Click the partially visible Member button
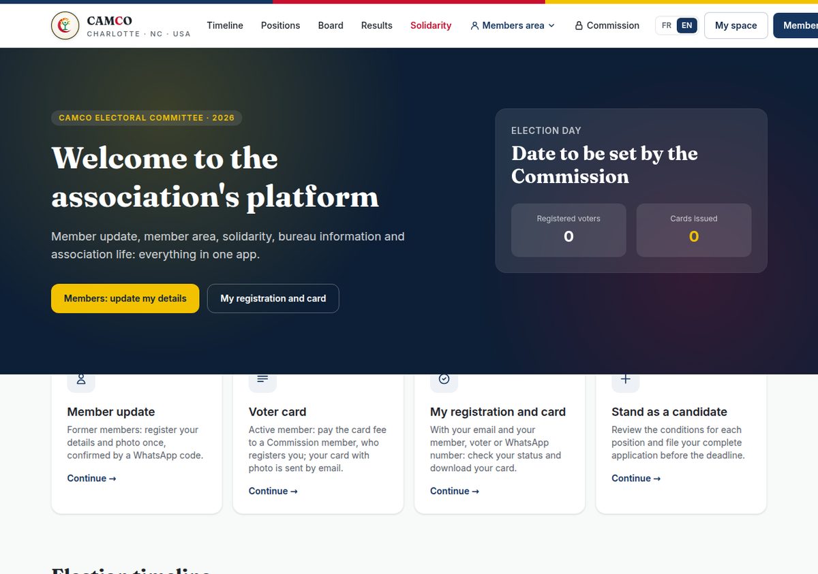818x574 pixels. pyautogui.click(x=796, y=26)
